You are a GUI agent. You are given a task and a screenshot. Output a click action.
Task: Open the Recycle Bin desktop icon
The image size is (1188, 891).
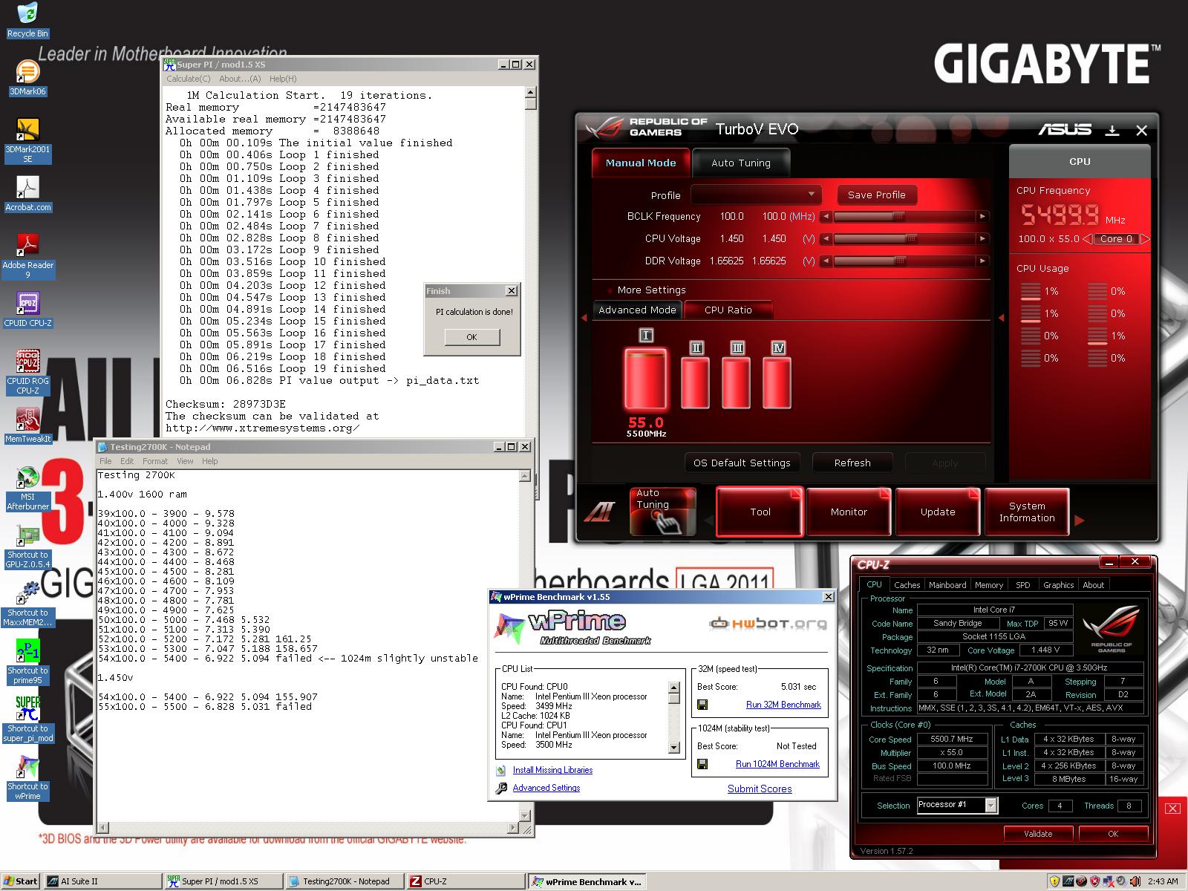27,21
